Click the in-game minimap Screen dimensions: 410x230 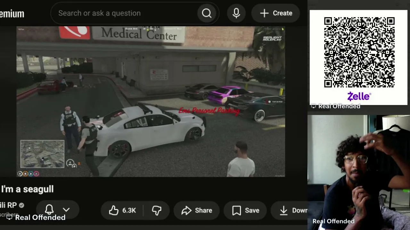pos(42,154)
